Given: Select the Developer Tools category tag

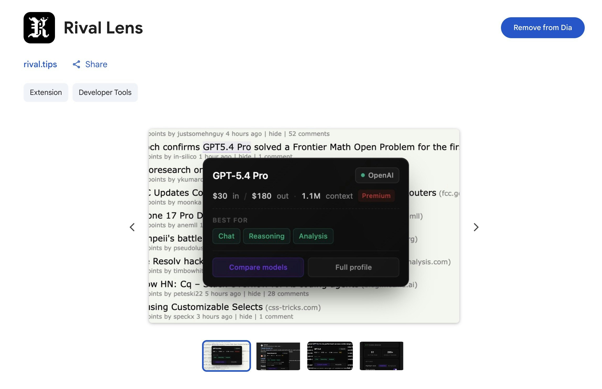Looking at the screenshot, I should [x=105, y=92].
